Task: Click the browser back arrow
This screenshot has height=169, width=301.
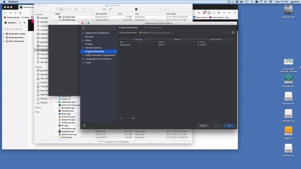Action: tap(5, 13)
